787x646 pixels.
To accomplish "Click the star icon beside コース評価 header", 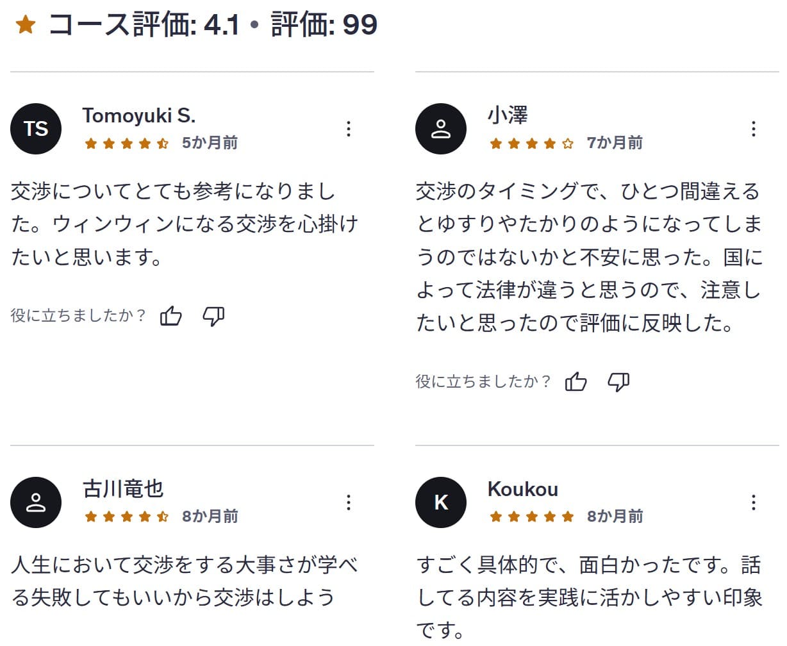I will coord(26,24).
